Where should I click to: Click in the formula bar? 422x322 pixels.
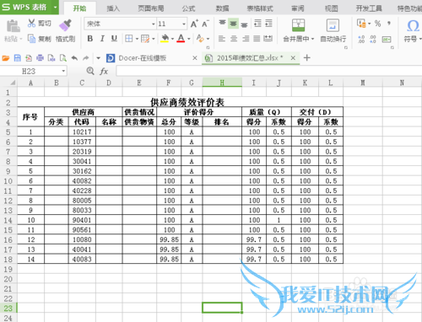pyautogui.click(x=268, y=72)
